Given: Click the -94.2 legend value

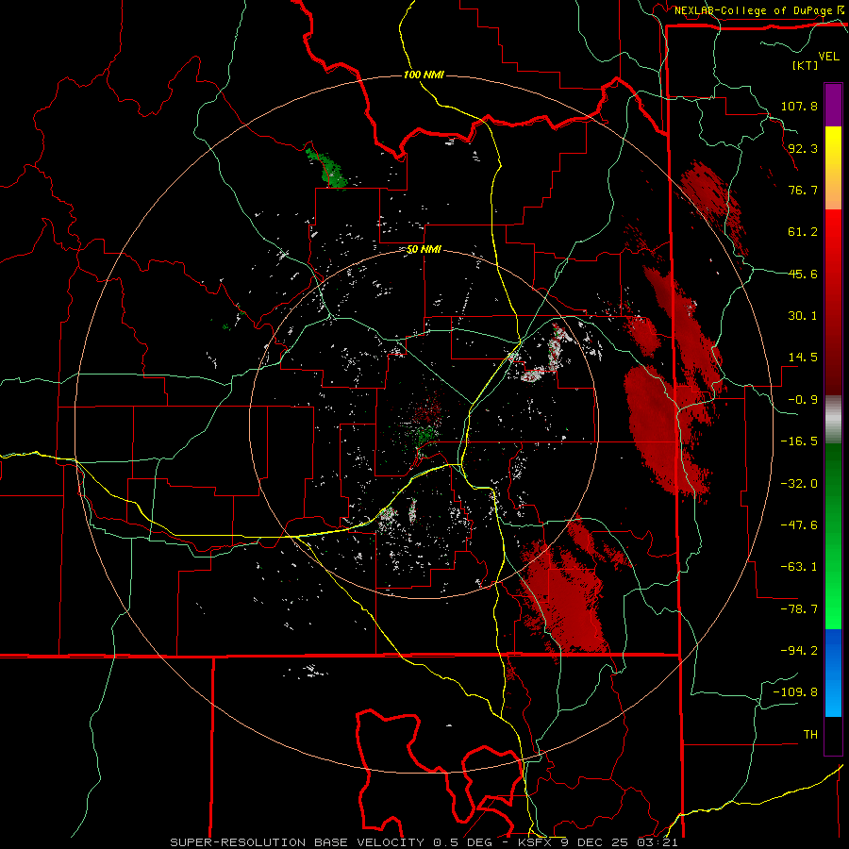Looking at the screenshot, I should (799, 651).
